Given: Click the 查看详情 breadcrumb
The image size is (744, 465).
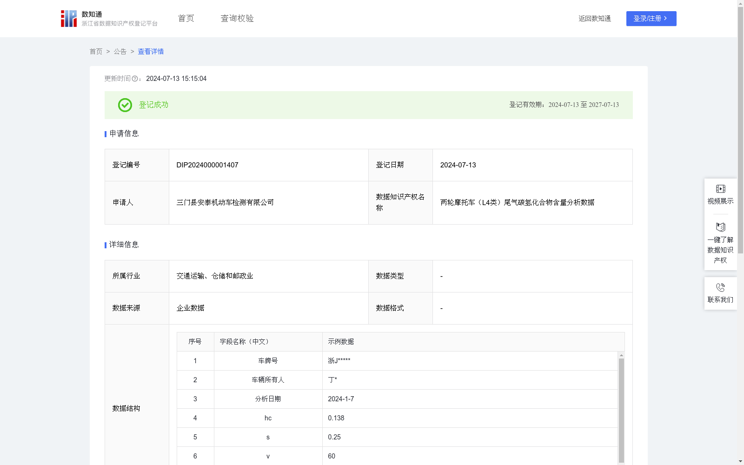Looking at the screenshot, I should [x=151, y=52].
